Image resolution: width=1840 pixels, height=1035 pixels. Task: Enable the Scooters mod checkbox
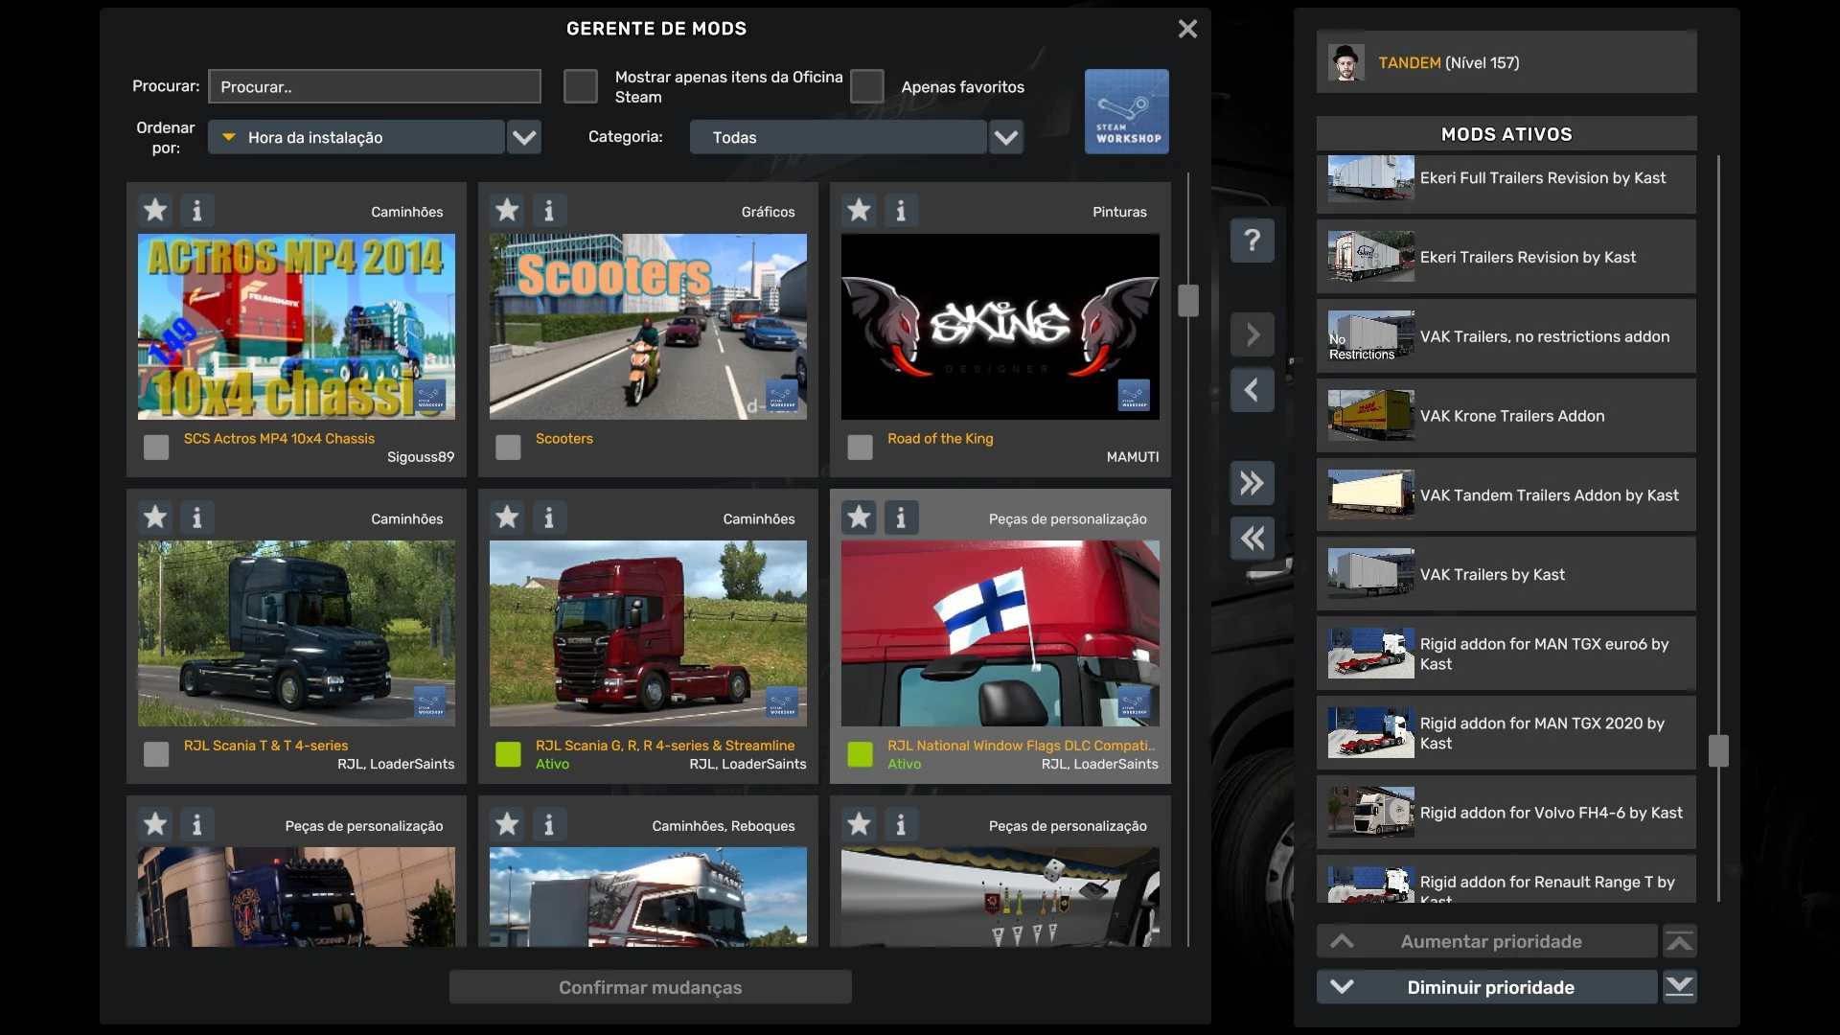click(508, 448)
